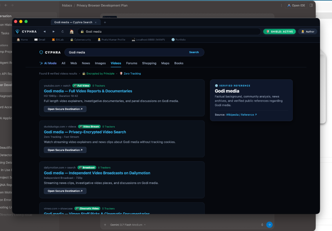Screen dimensions: 332x231
Task: Click the Video Stream badge
Action: point(89,126)
